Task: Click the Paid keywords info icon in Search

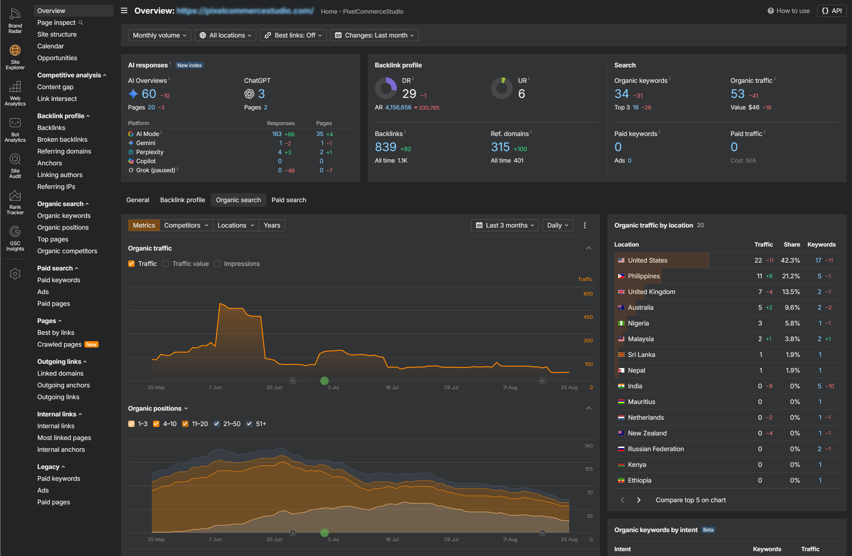Action: pyautogui.click(x=660, y=131)
